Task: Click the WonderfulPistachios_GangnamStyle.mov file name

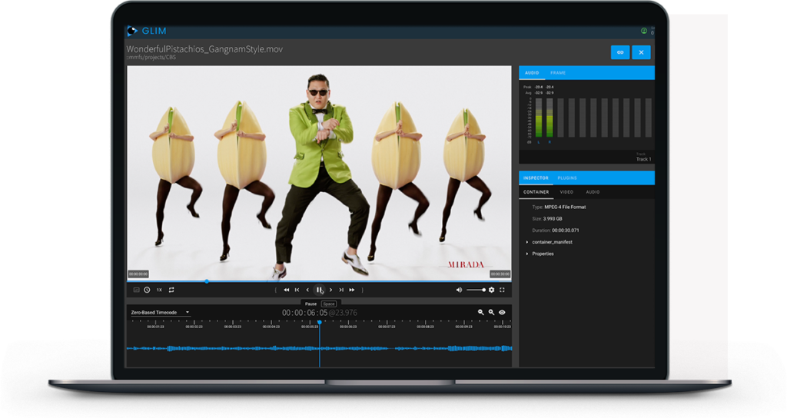Action: [204, 49]
